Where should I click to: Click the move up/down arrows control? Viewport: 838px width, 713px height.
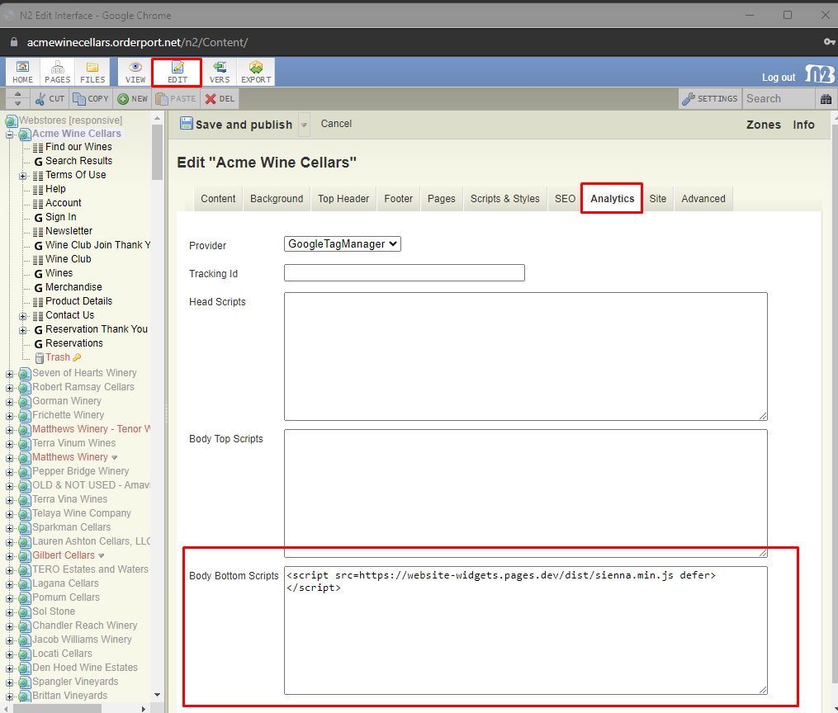pos(17,99)
